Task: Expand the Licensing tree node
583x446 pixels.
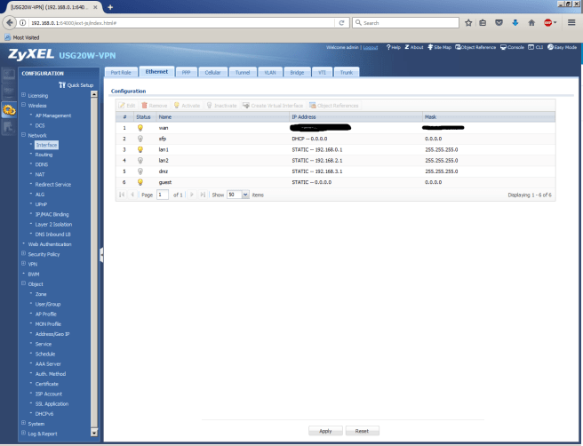Action: point(24,95)
